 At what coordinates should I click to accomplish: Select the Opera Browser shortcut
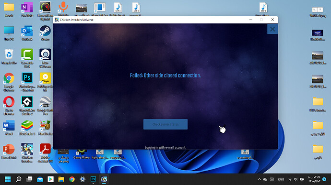pos(9,106)
